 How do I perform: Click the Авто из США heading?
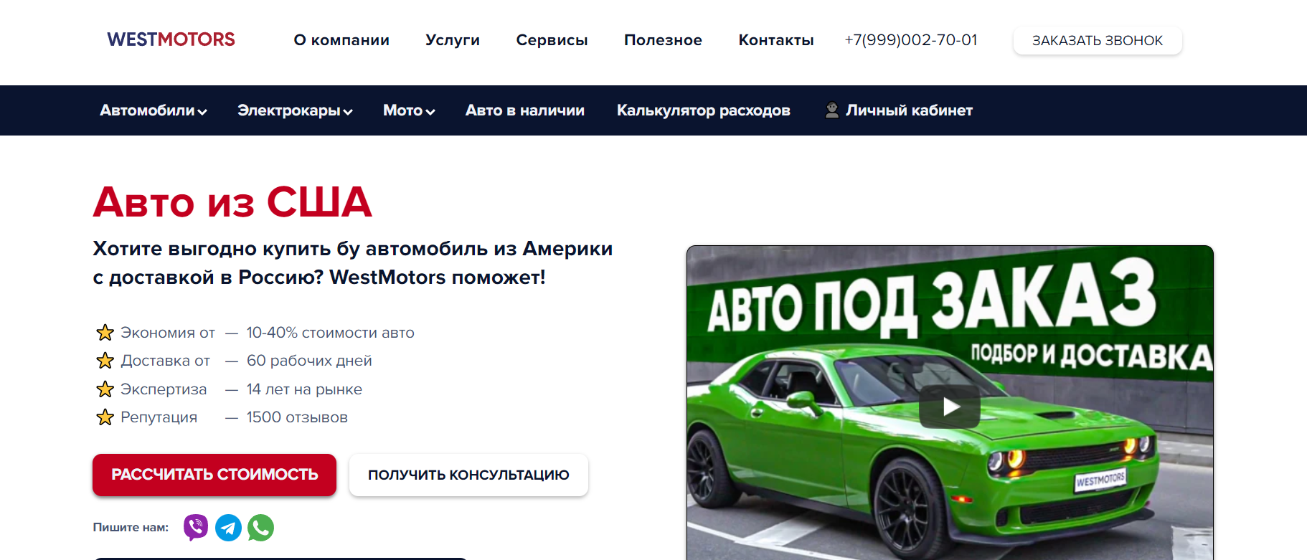tap(232, 202)
